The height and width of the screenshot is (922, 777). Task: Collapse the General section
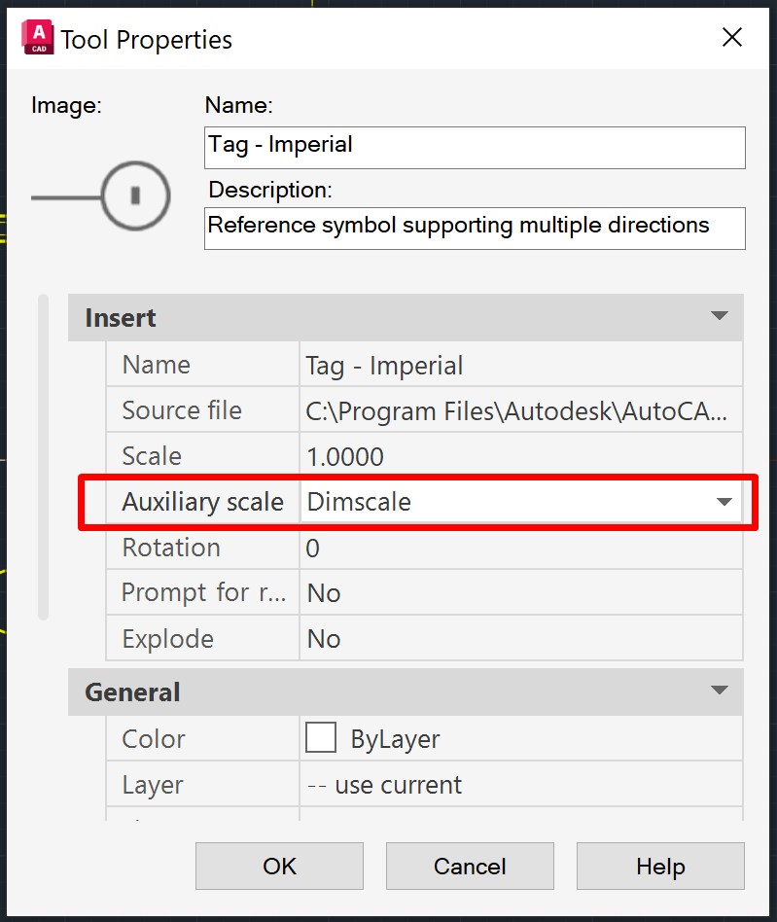720,691
